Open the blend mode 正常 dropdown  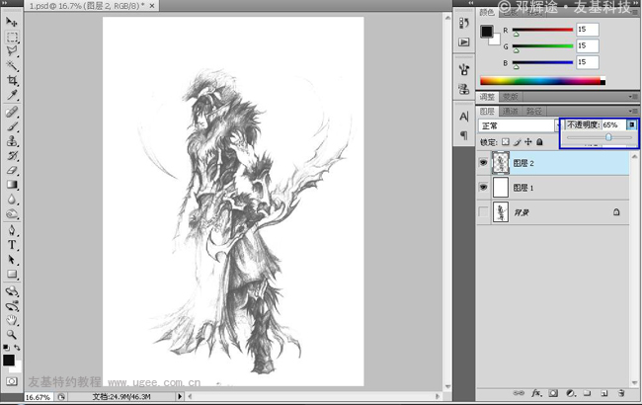point(517,126)
